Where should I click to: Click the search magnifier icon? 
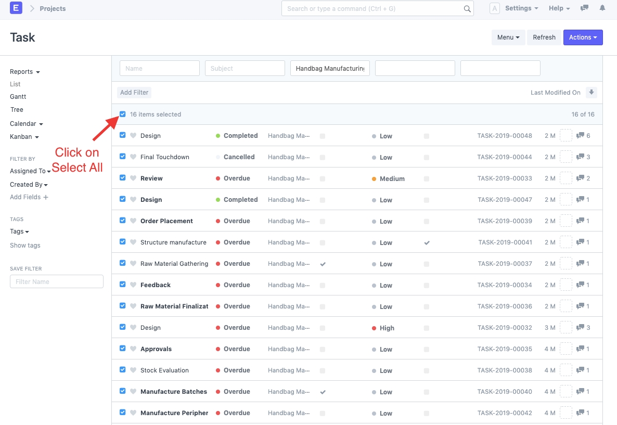click(467, 9)
